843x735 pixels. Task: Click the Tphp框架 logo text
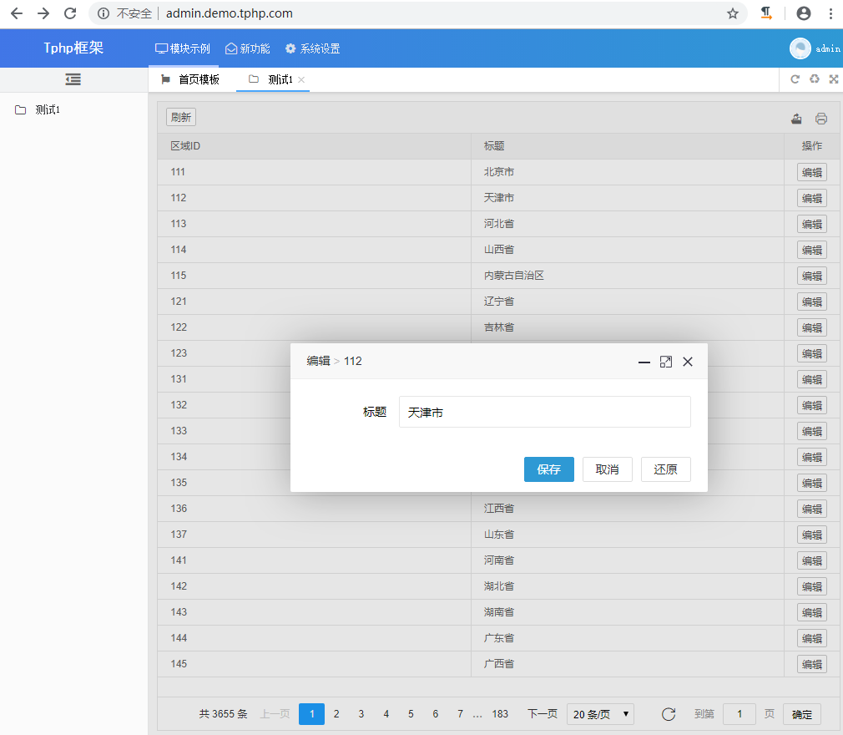tap(73, 48)
